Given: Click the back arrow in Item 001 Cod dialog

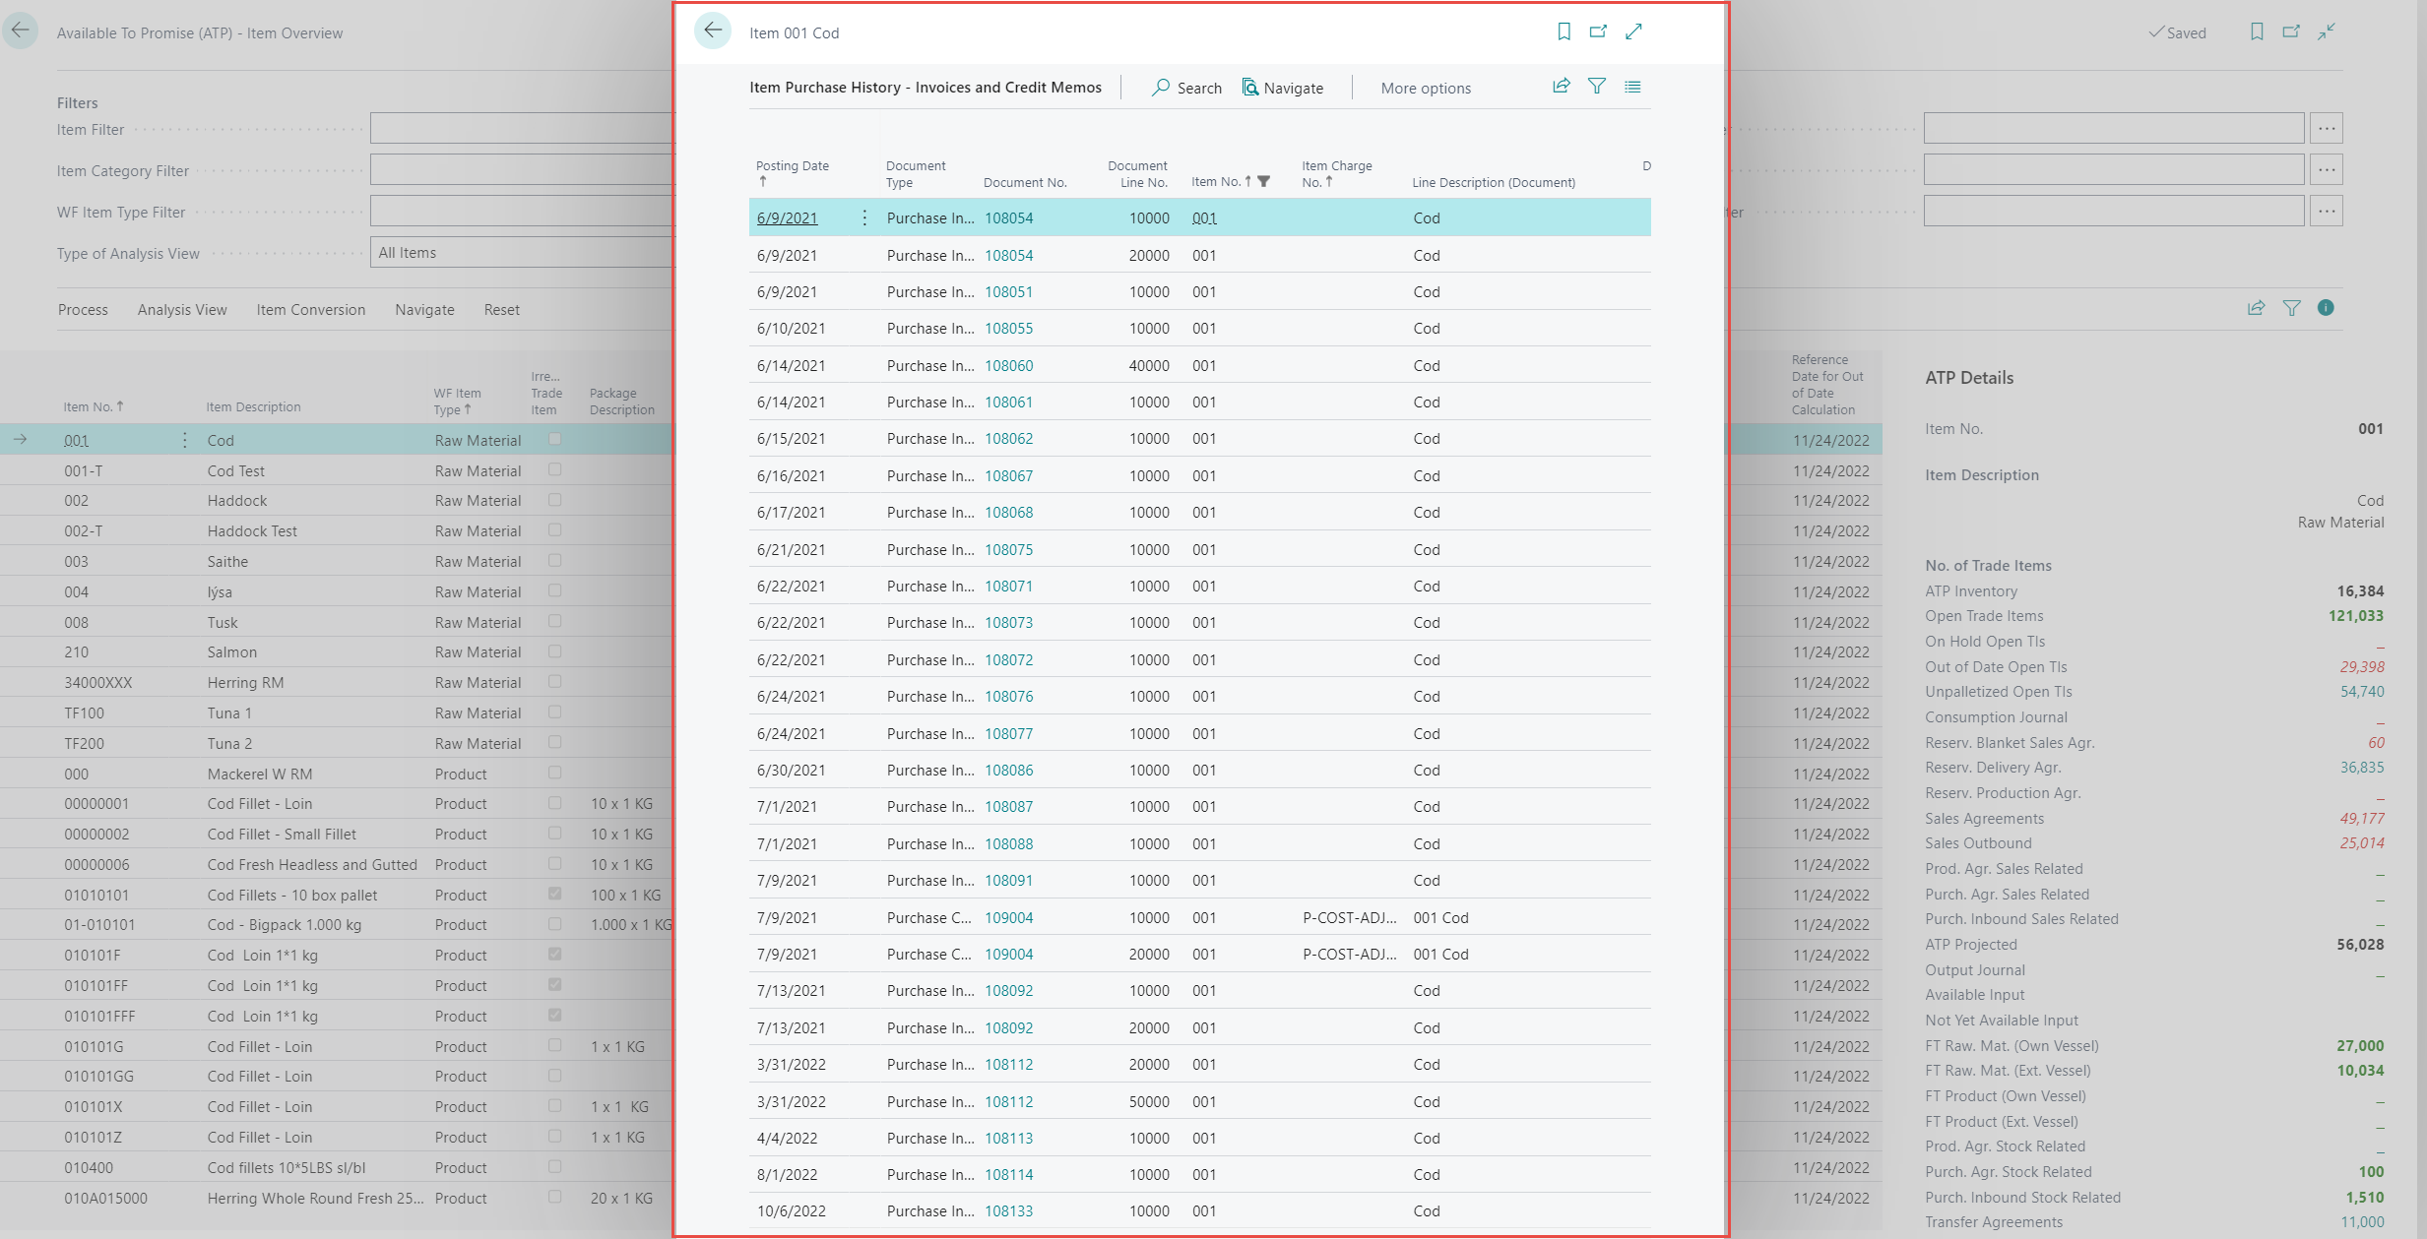Looking at the screenshot, I should pyautogui.click(x=713, y=31).
